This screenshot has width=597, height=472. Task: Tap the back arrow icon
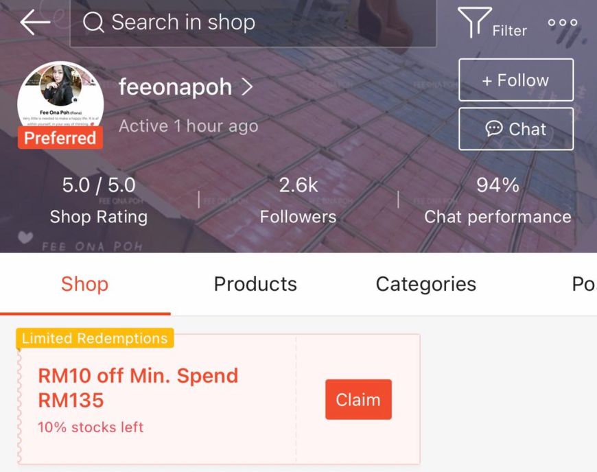pos(35,23)
